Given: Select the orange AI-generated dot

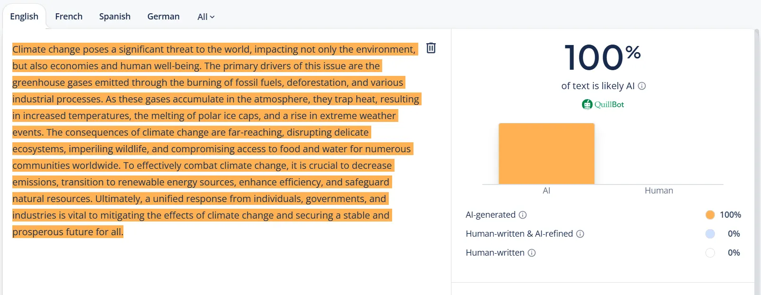Looking at the screenshot, I should click(x=710, y=215).
